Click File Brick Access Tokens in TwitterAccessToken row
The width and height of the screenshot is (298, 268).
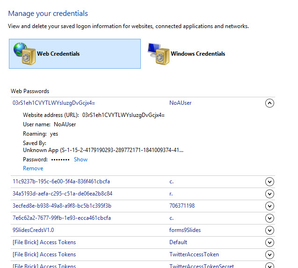click(44, 254)
